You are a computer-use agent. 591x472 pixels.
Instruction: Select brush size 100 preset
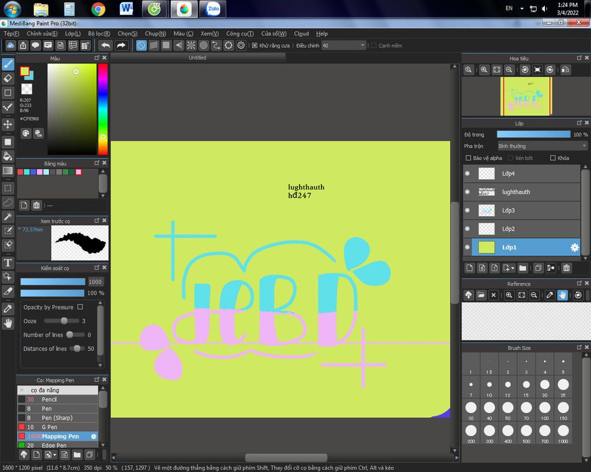pos(545,409)
